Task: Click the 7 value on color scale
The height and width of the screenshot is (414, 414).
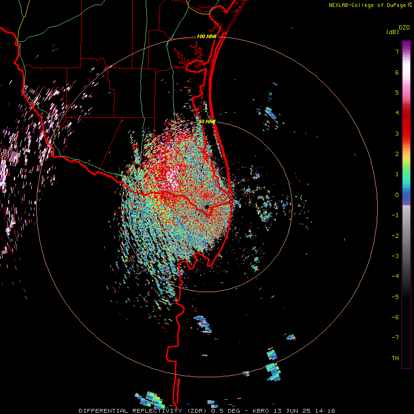Action: pos(397,52)
